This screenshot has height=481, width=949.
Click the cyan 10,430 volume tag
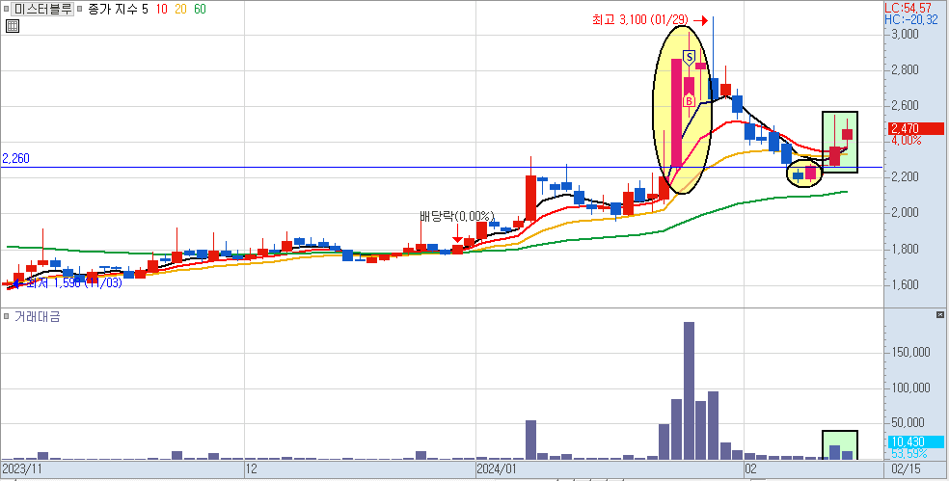tap(915, 441)
